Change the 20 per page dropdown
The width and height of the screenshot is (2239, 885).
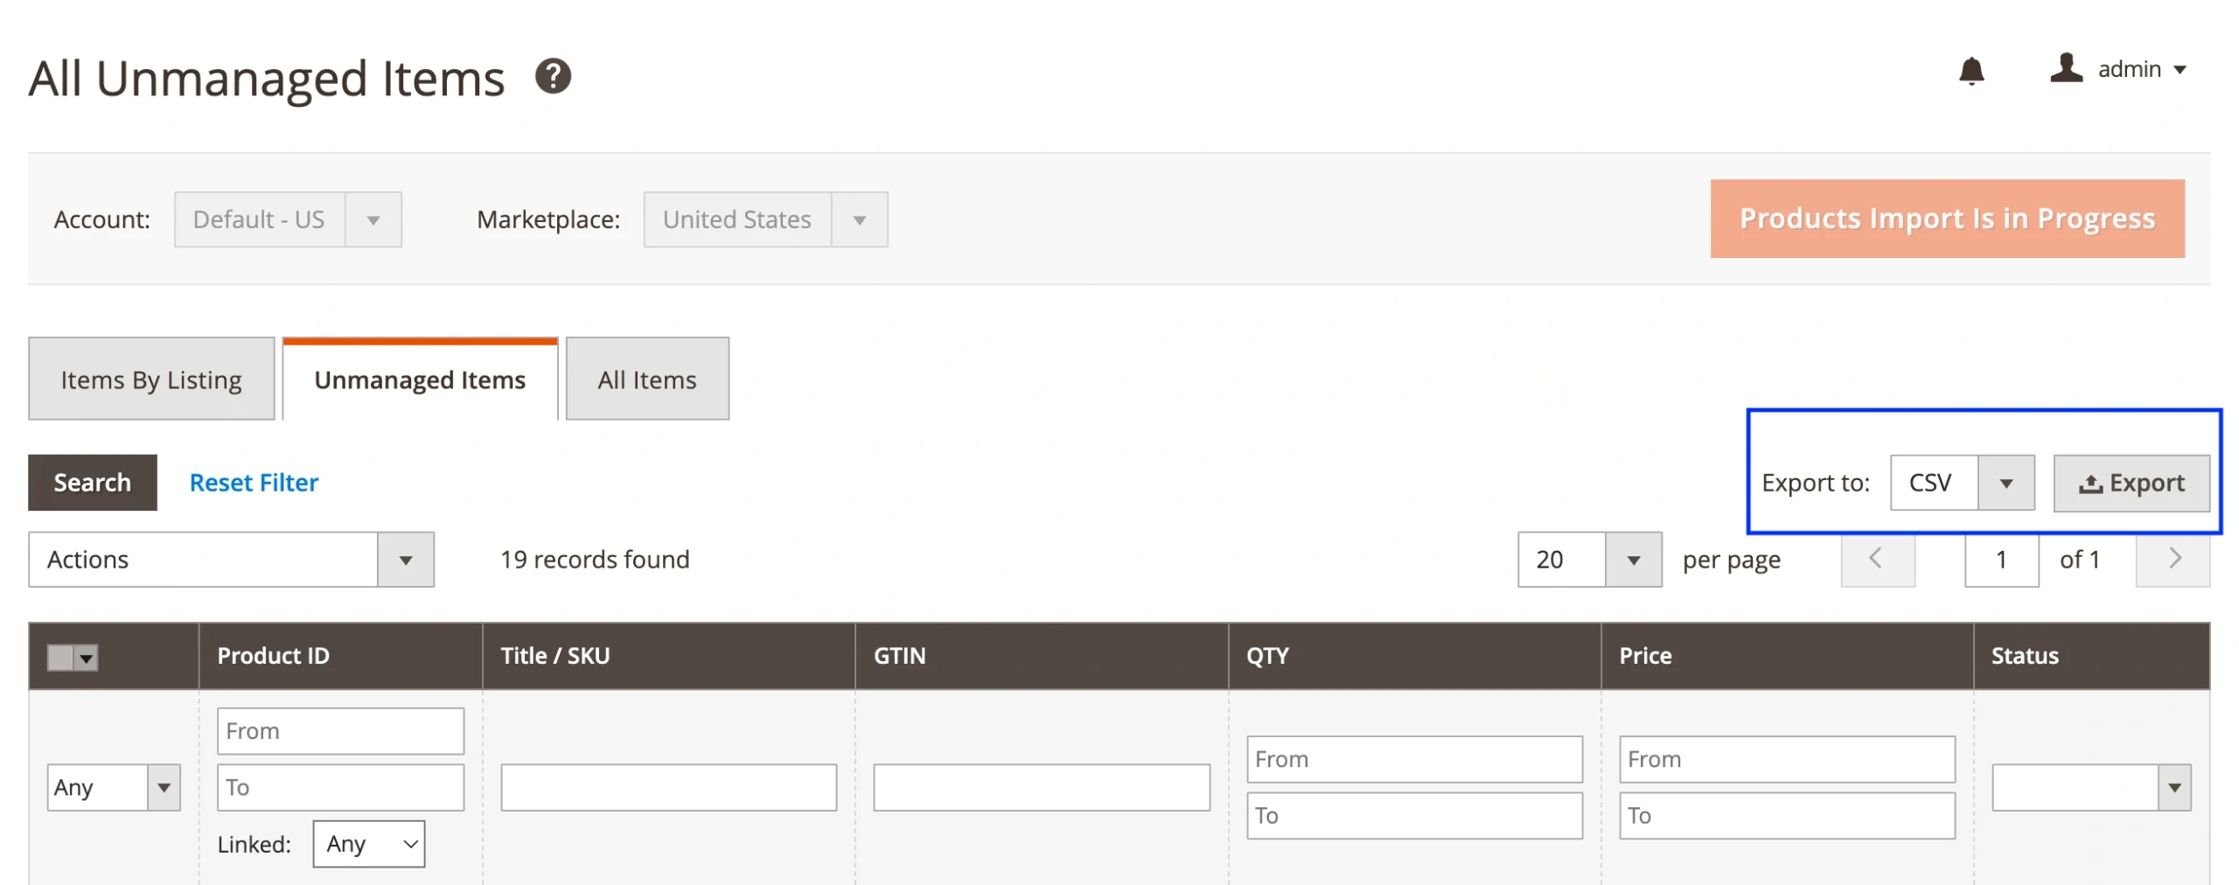[x=1587, y=560]
